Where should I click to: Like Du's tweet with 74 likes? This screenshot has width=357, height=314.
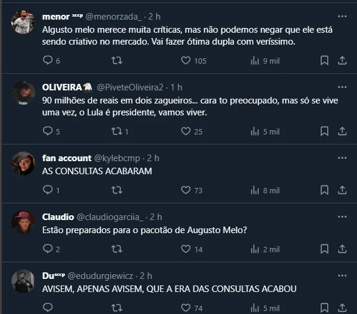pos(186,307)
